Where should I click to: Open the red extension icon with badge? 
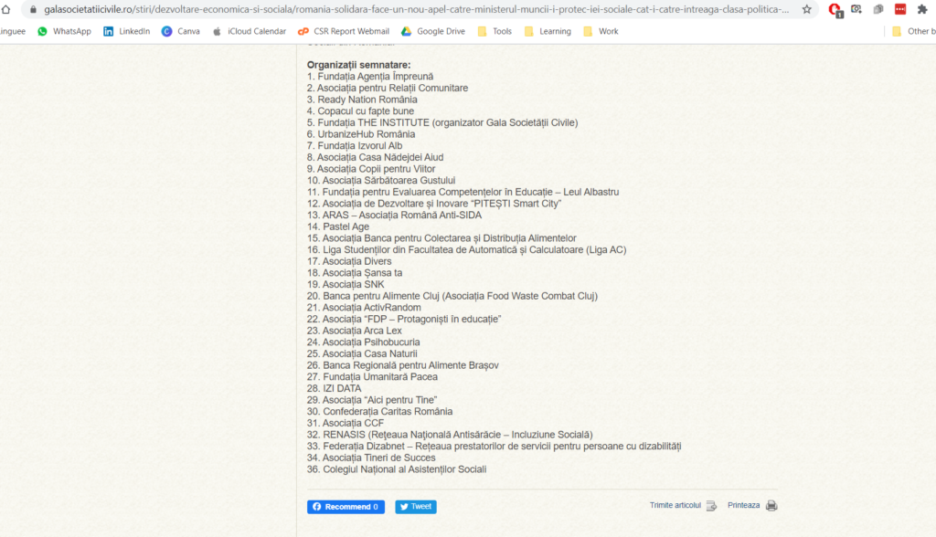click(835, 9)
